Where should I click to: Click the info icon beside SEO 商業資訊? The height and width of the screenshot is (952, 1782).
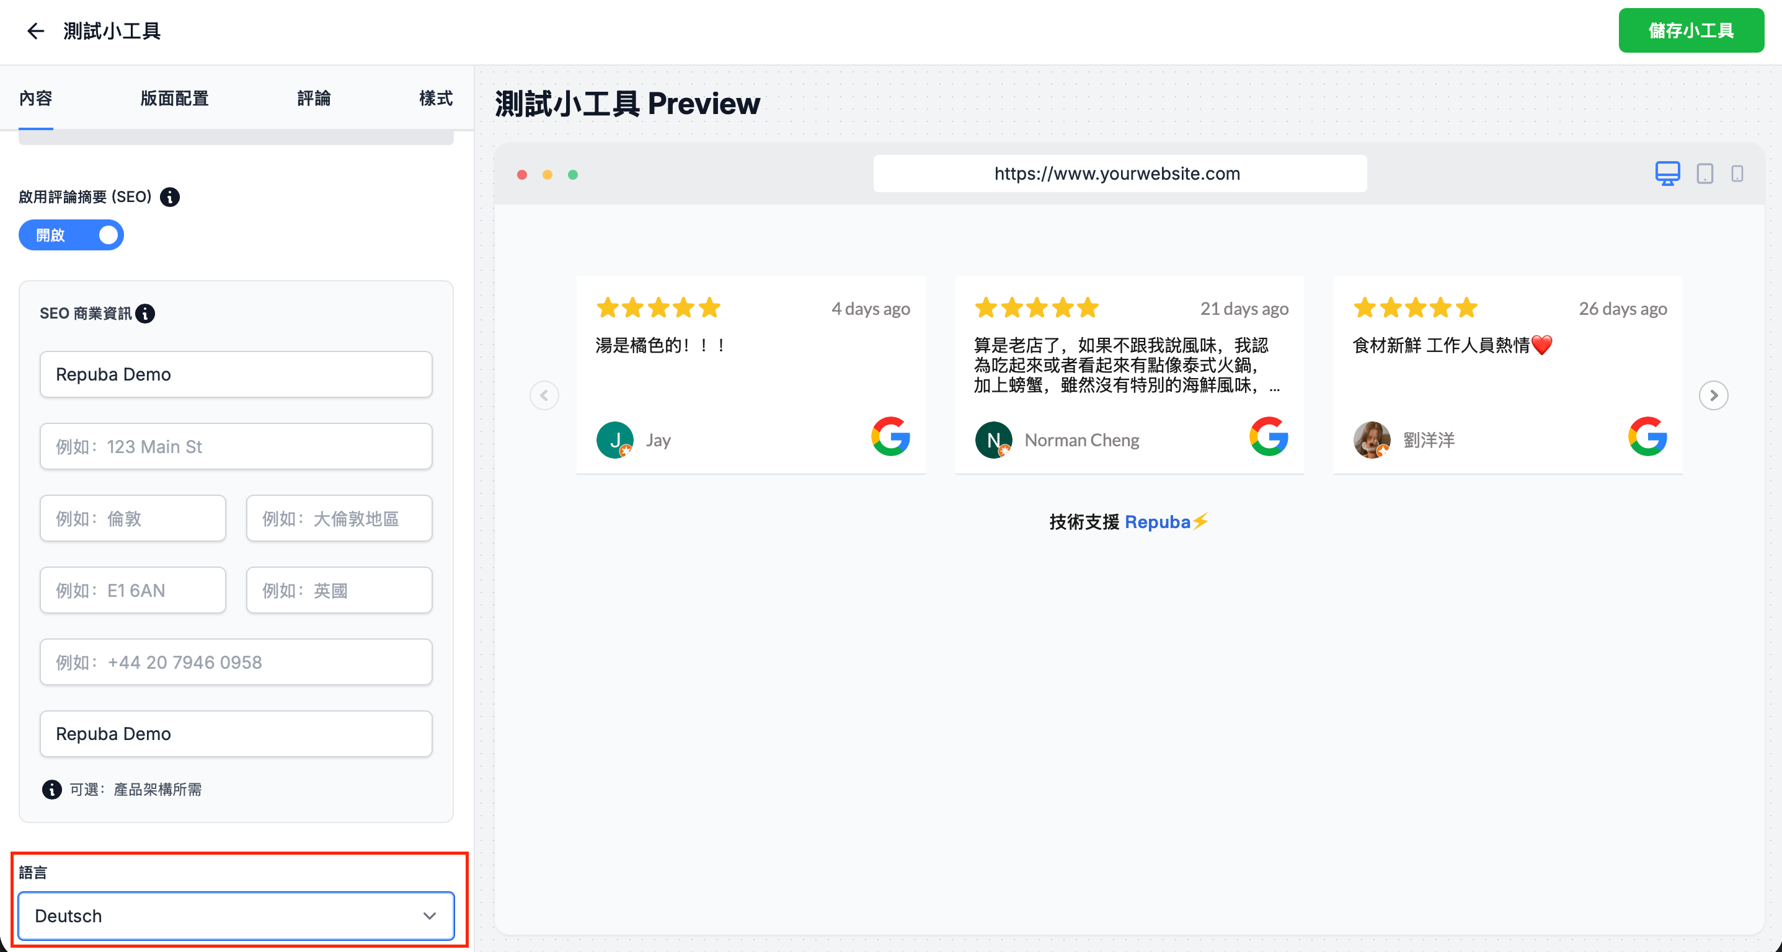pyautogui.click(x=145, y=314)
